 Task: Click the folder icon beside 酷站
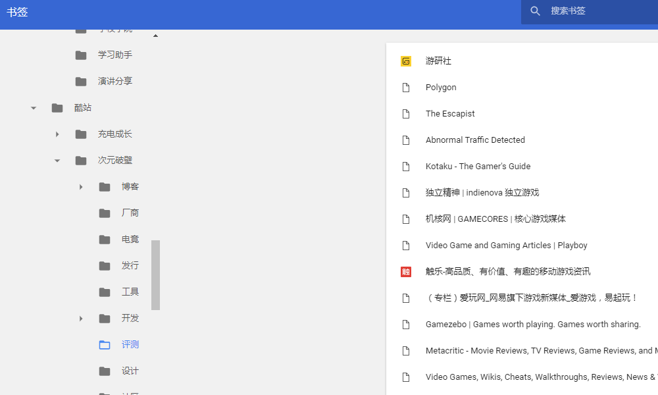pos(57,108)
